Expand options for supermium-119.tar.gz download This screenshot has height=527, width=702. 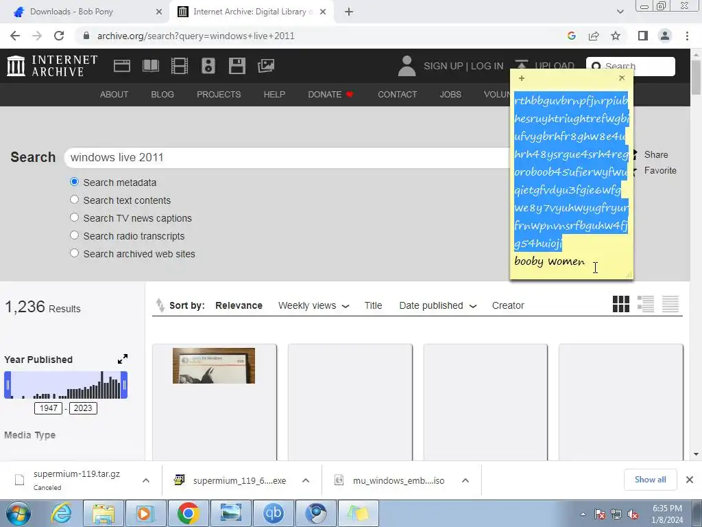coord(146,480)
